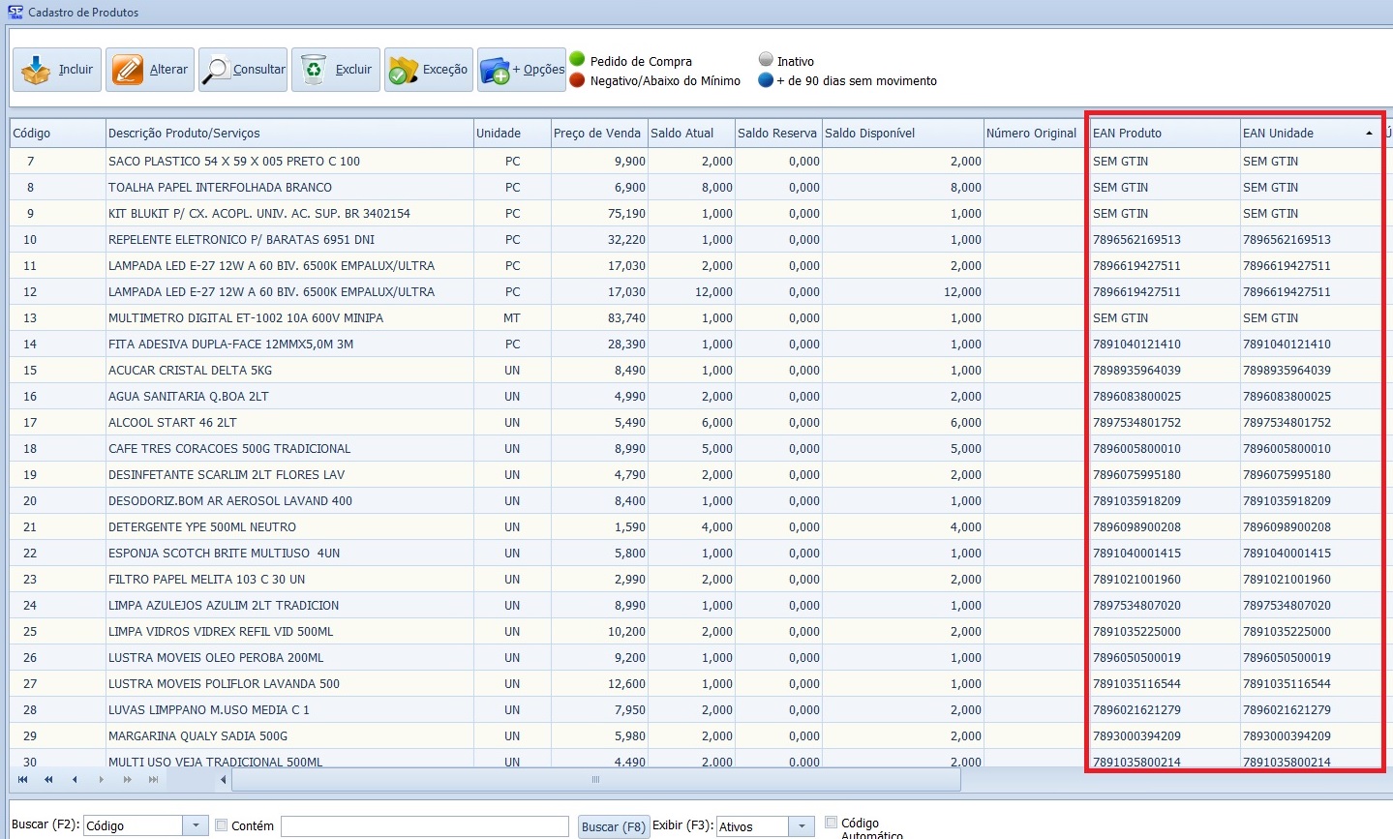This screenshot has width=1393, height=839.
Task: Open the Exceção folder button
Action: [429, 70]
